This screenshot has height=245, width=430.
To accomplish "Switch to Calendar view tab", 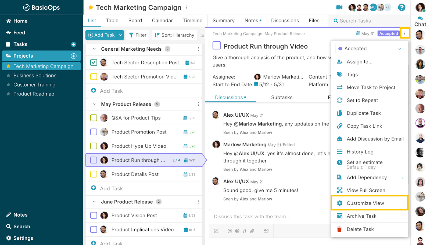I will 162,21.
